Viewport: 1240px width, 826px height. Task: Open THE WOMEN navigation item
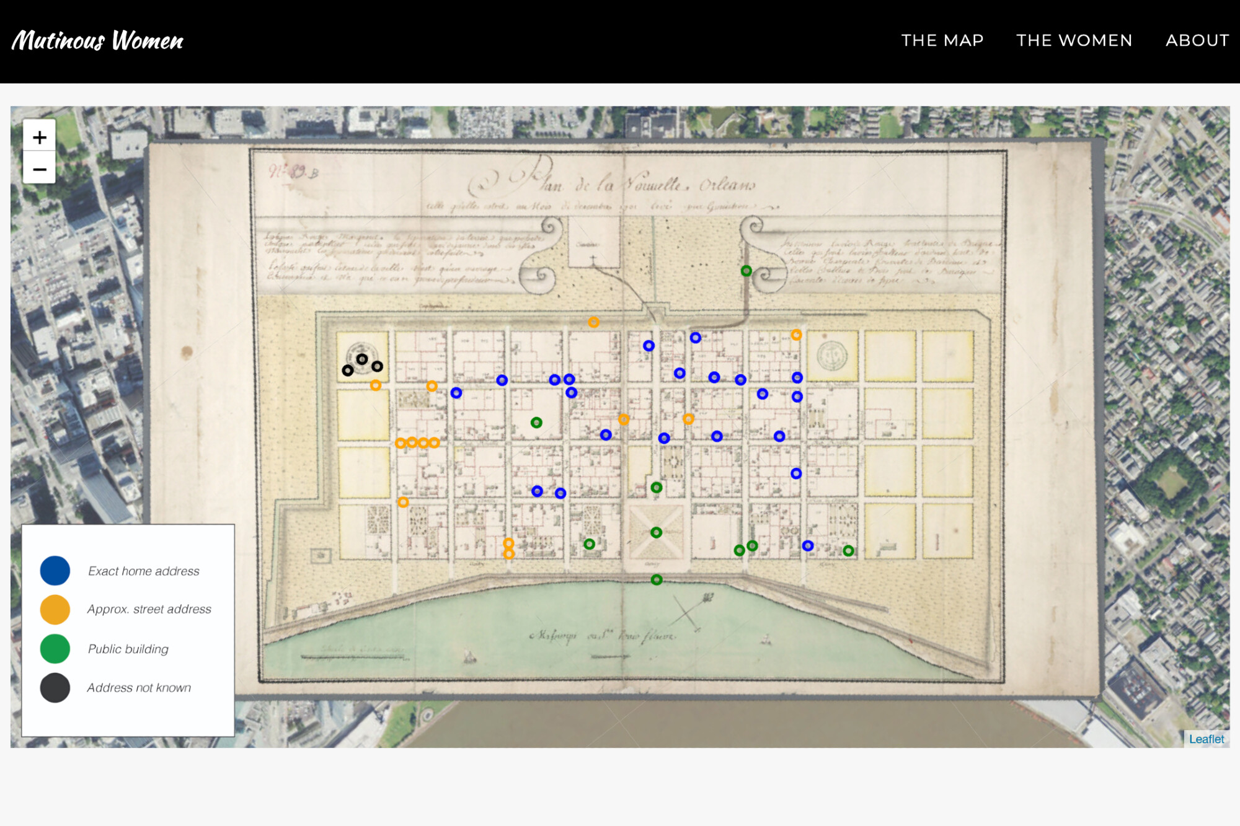pos(1074,40)
